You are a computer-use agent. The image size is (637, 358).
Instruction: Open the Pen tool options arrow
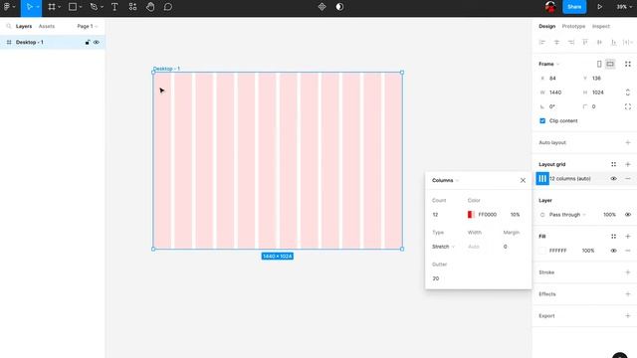click(x=102, y=7)
